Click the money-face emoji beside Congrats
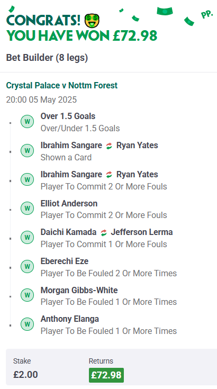217x389 pixels. 92,21
